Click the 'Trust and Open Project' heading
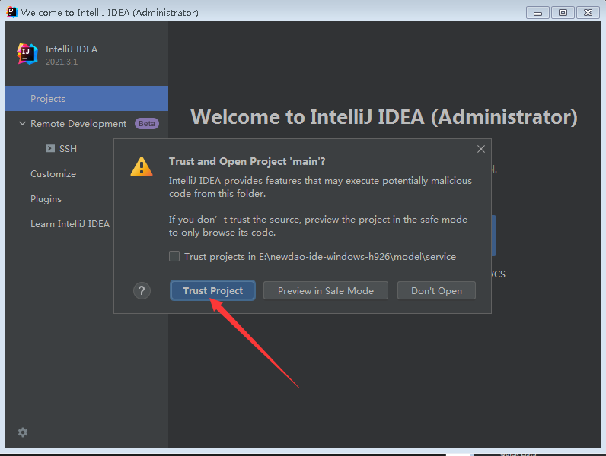The width and height of the screenshot is (606, 456). 247,161
